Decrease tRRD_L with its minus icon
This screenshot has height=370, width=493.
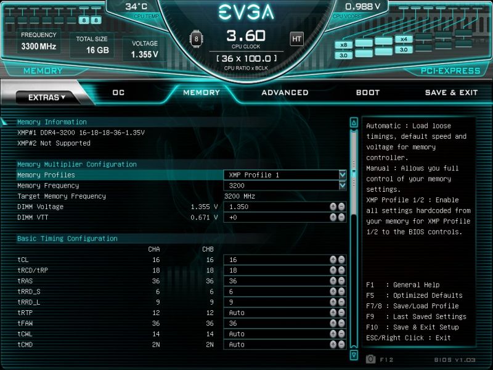pos(341,302)
